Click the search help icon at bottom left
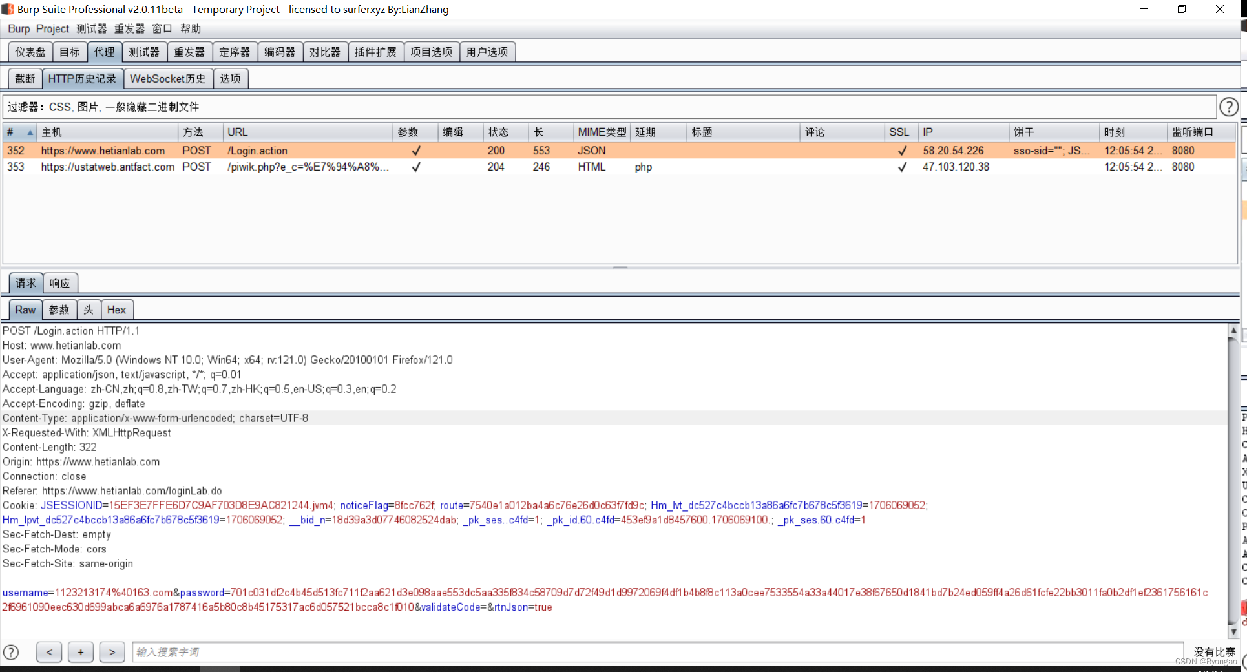The width and height of the screenshot is (1247, 672). point(11,652)
